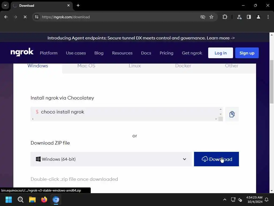Screen dimensions: 274x206
Task: Open File Explorer from the taskbar
Action: tap(32, 200)
